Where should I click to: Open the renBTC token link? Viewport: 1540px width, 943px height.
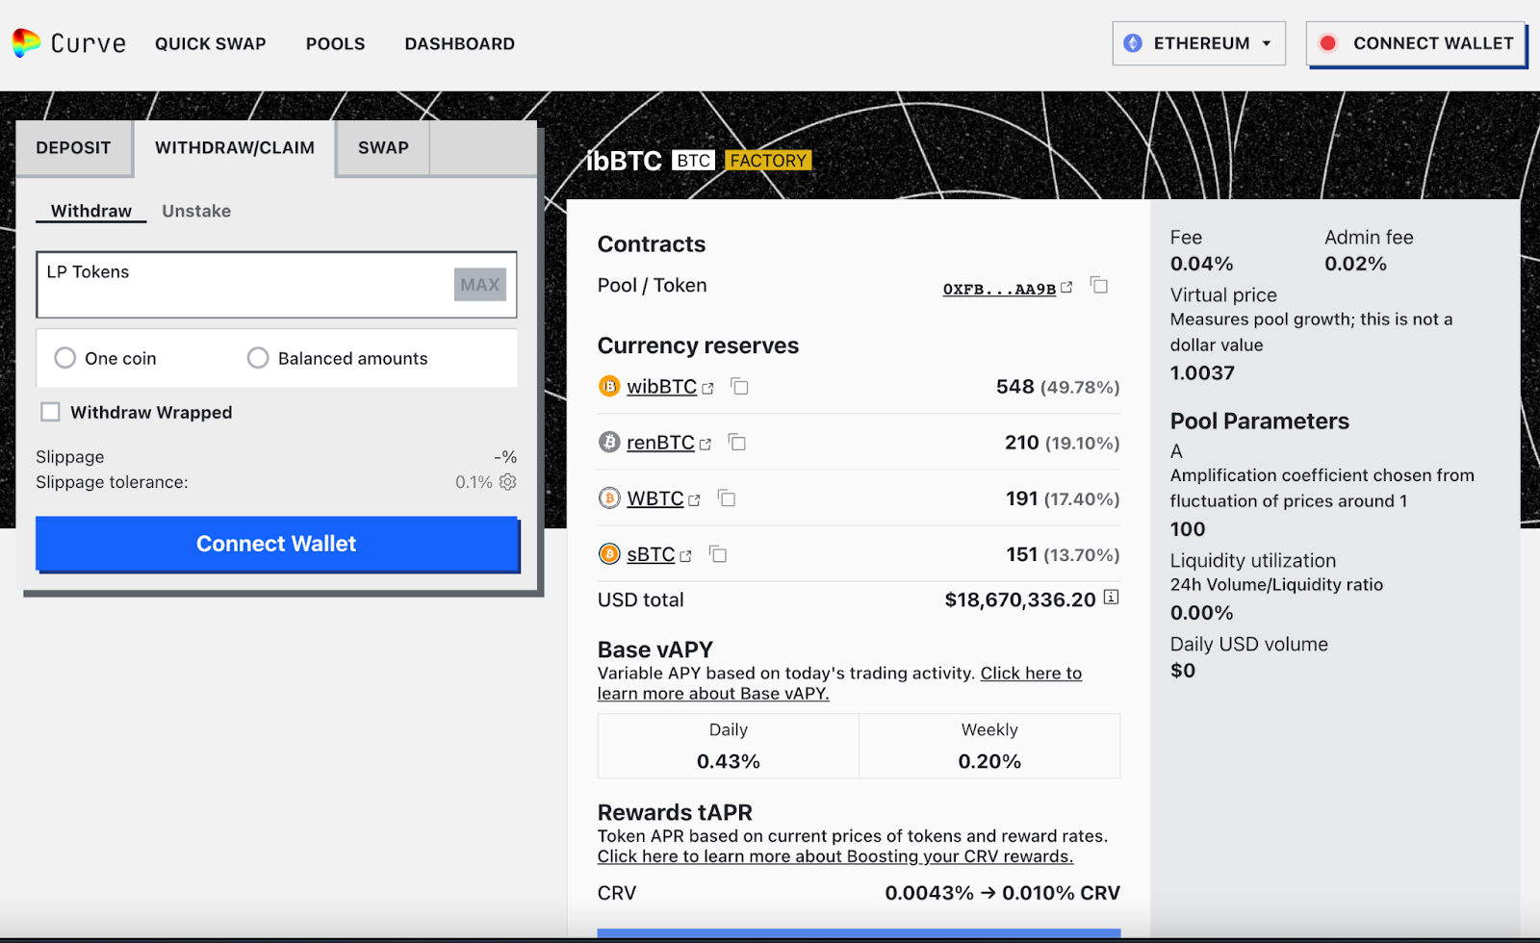(669, 443)
